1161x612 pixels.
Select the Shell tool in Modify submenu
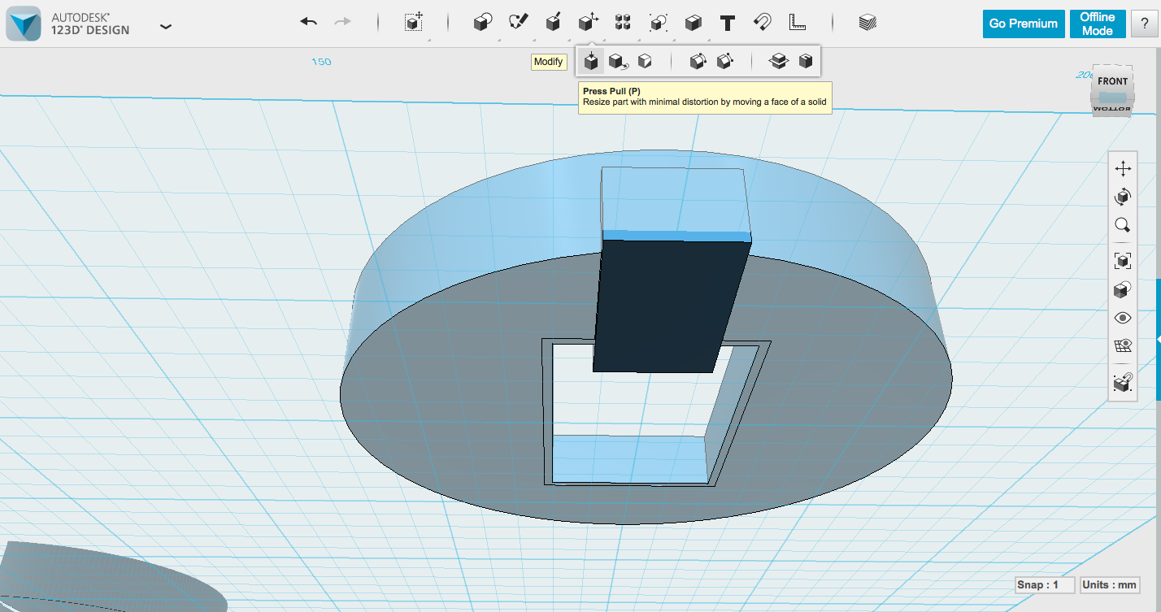tap(806, 61)
